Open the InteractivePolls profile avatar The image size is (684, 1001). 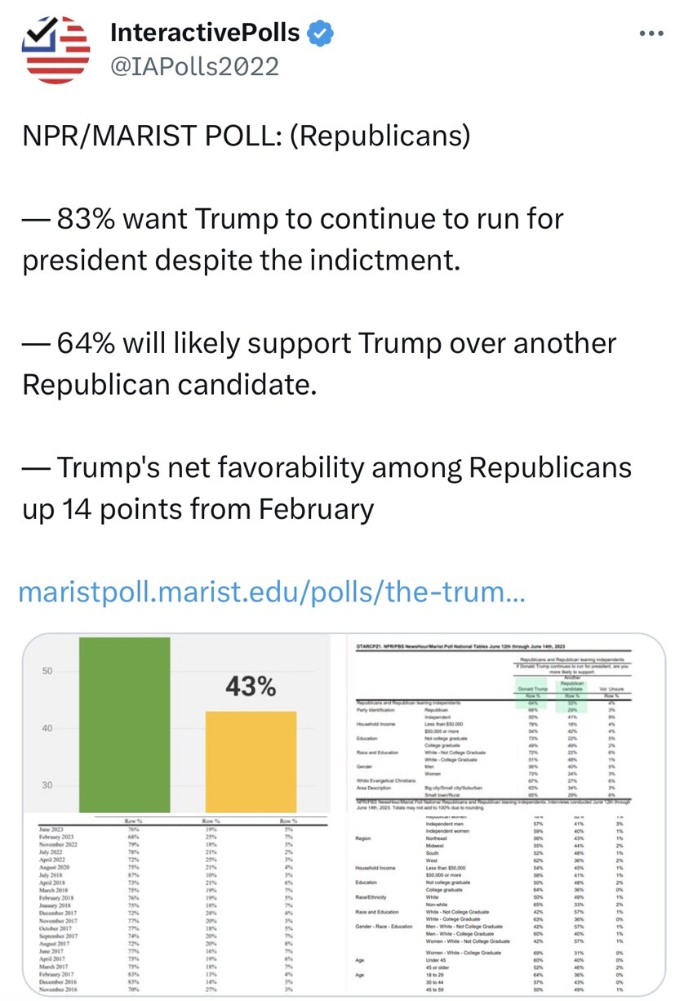56,48
